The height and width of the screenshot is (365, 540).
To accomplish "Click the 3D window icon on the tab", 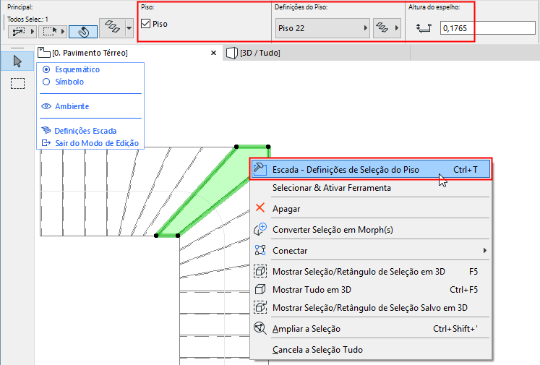I will click(x=232, y=53).
